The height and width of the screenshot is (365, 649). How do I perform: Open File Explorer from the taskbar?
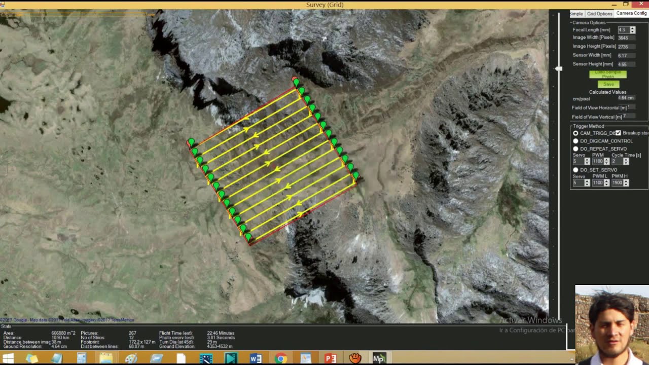point(106,358)
